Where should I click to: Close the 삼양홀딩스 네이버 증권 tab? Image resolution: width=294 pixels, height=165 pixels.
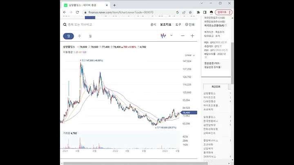pyautogui.click(x=107, y=5)
